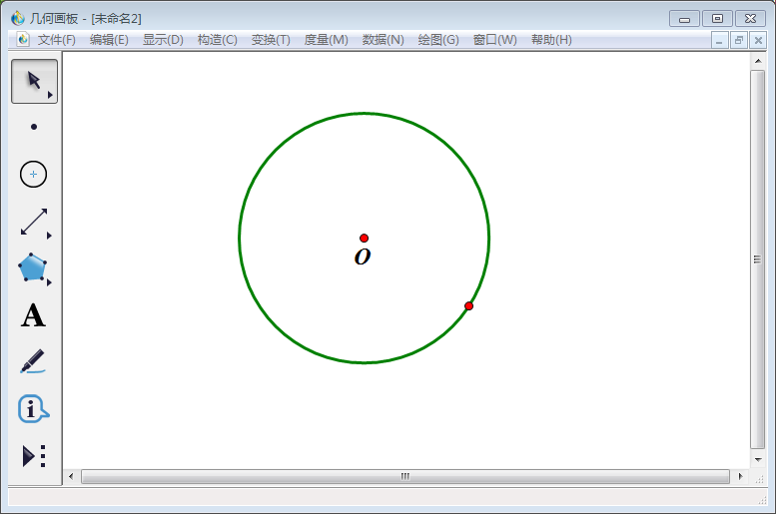Click the vertical scrollbar down arrow

tap(758, 459)
